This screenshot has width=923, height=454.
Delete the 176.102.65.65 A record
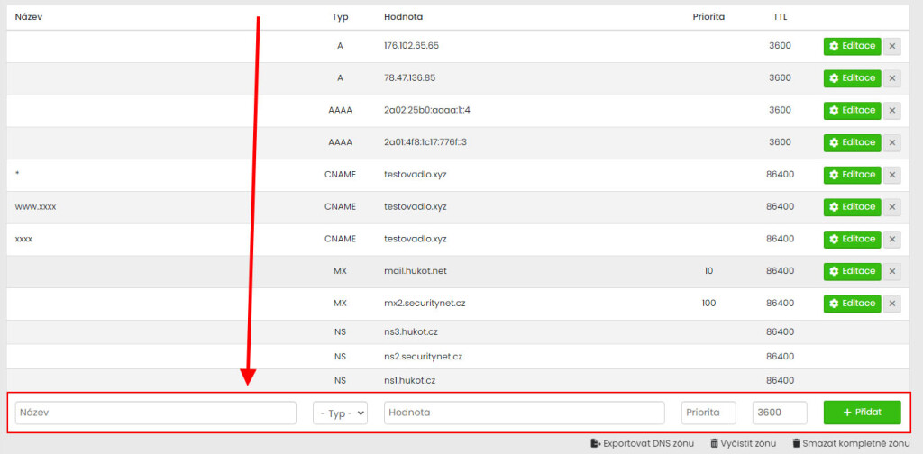tap(891, 46)
